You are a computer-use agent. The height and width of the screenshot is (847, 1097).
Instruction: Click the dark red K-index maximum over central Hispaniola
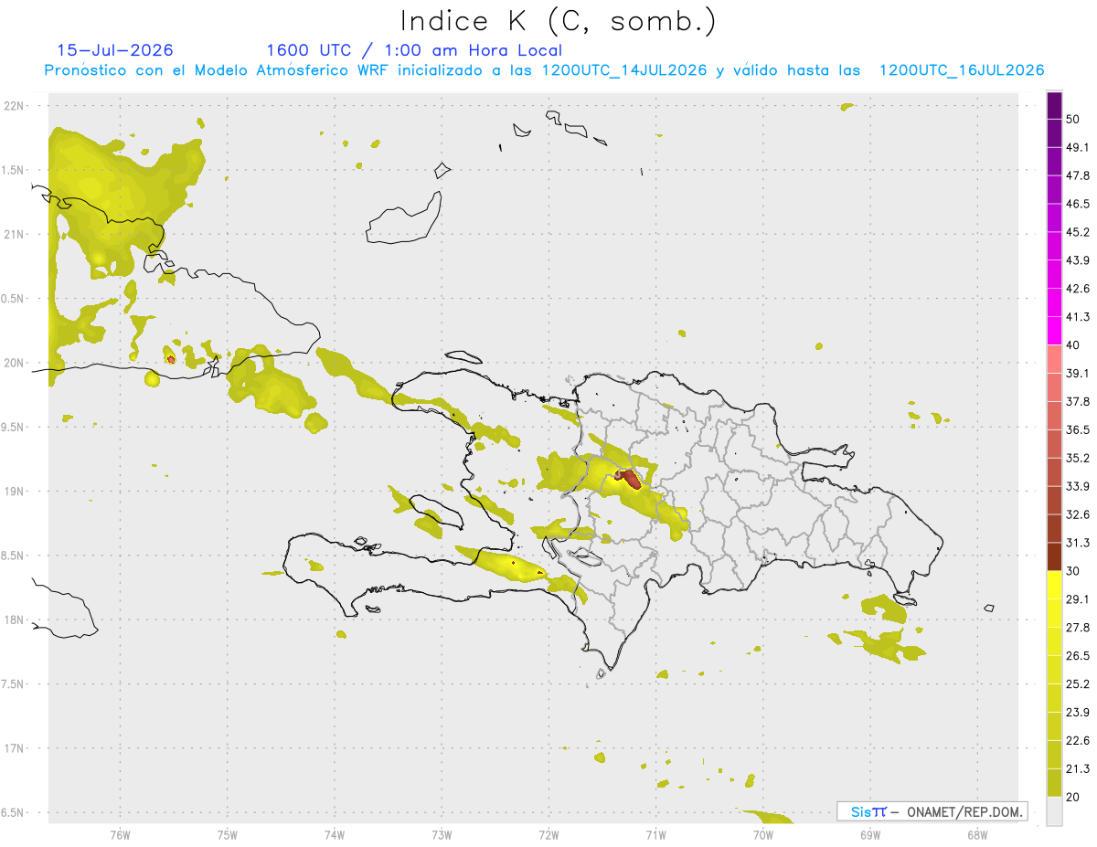630,478
